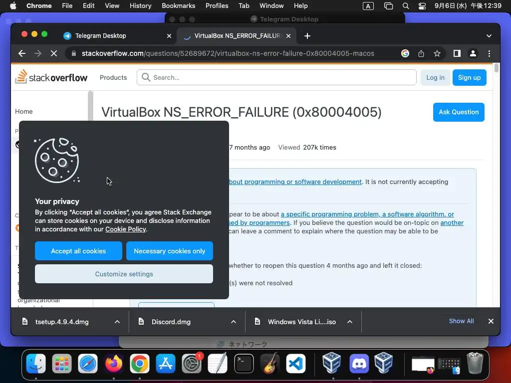This screenshot has width=511, height=383.
Task: Open GarageBand from the Dock
Action: point(270,364)
